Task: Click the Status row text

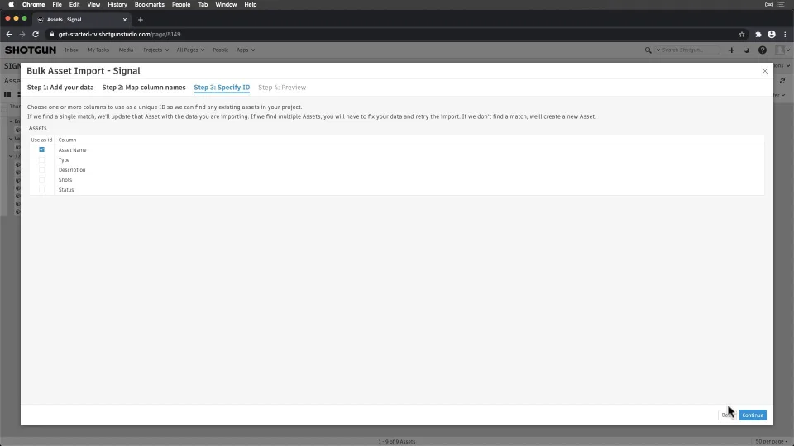Action: pos(66,190)
